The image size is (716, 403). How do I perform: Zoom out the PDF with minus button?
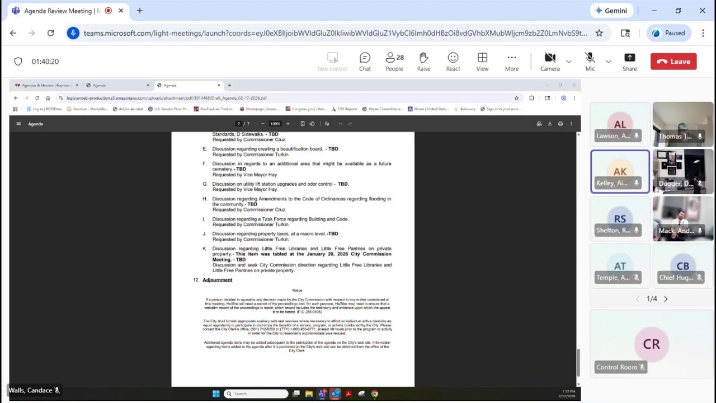pos(262,124)
